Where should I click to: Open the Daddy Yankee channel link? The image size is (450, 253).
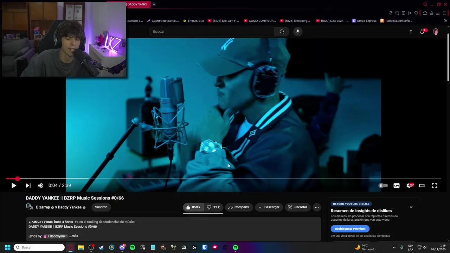click(x=70, y=207)
